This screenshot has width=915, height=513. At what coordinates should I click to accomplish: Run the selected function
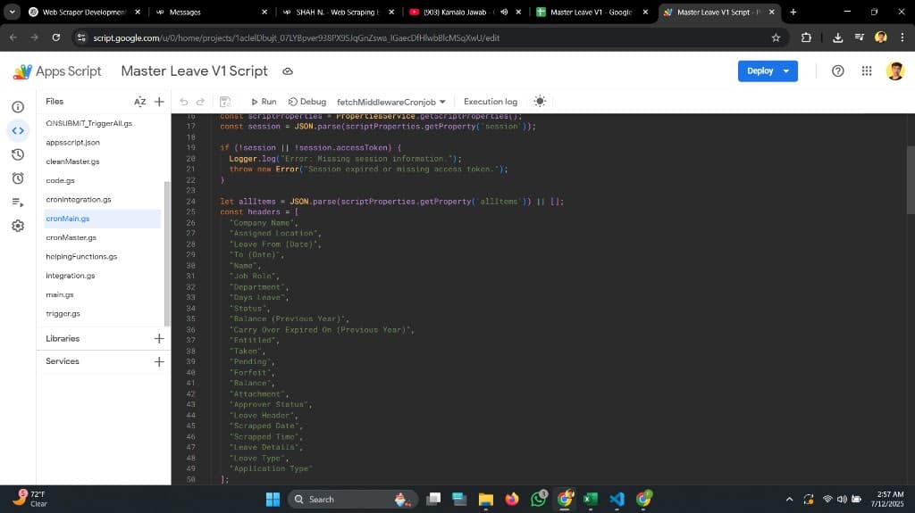click(264, 102)
